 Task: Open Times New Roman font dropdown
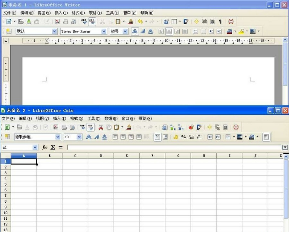(x=104, y=31)
